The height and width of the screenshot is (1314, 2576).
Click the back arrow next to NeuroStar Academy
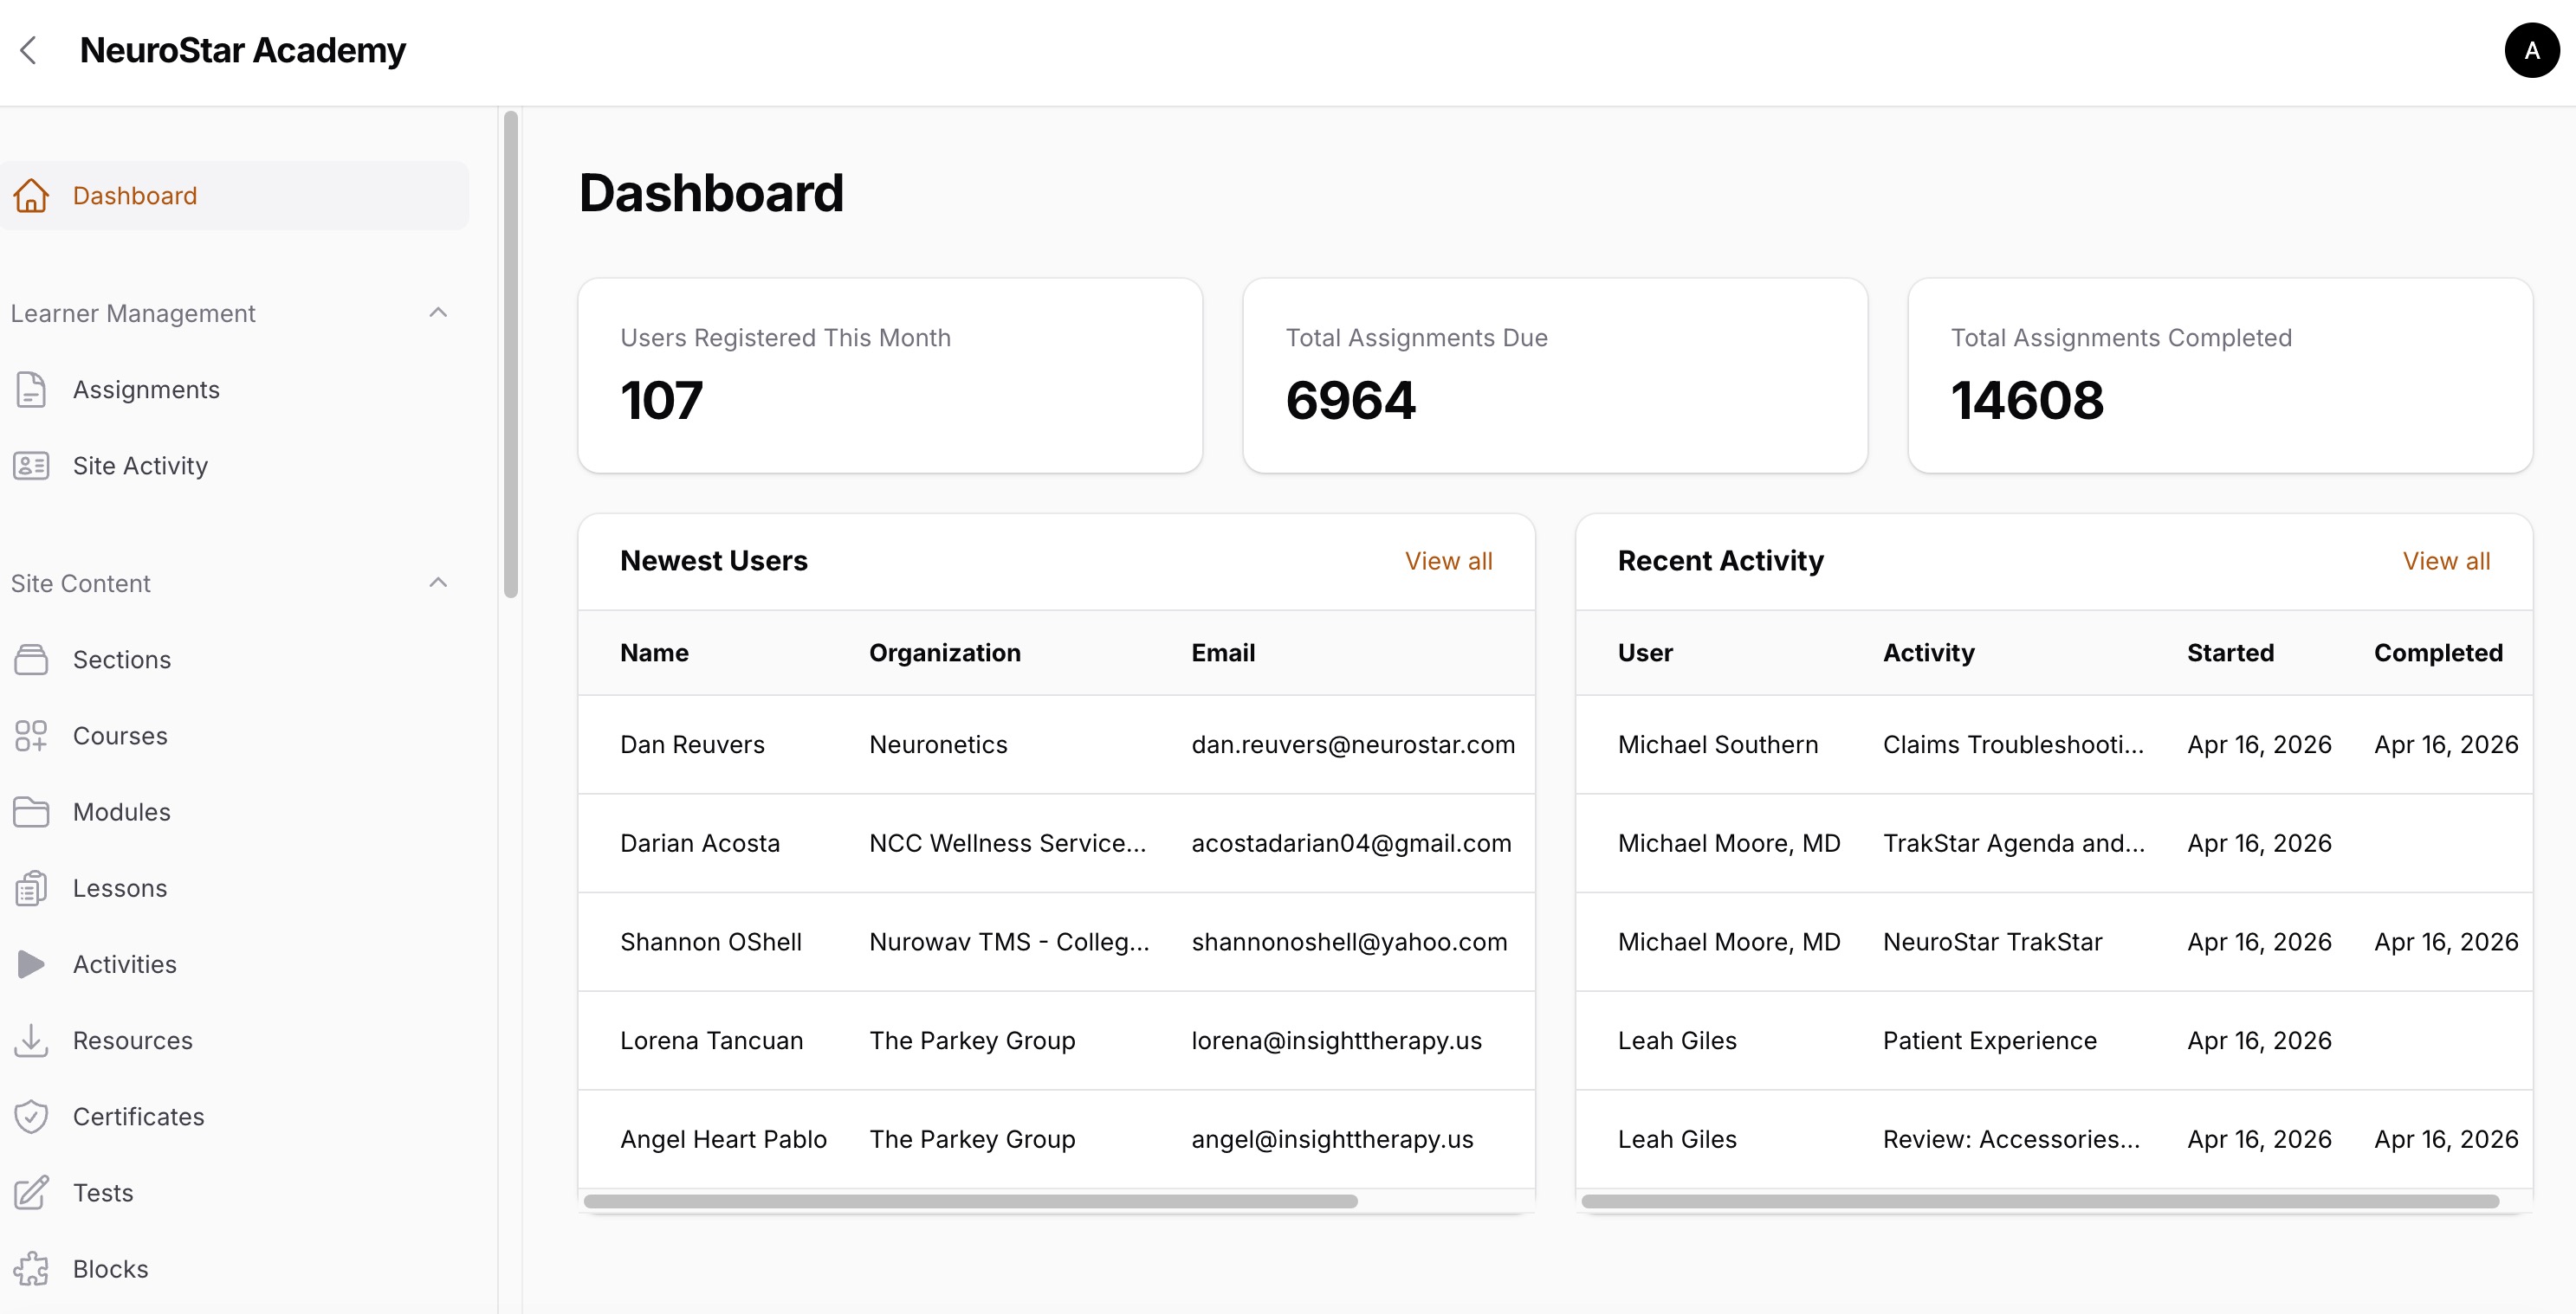29,50
